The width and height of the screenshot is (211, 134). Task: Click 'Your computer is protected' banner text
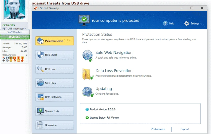[115, 20]
